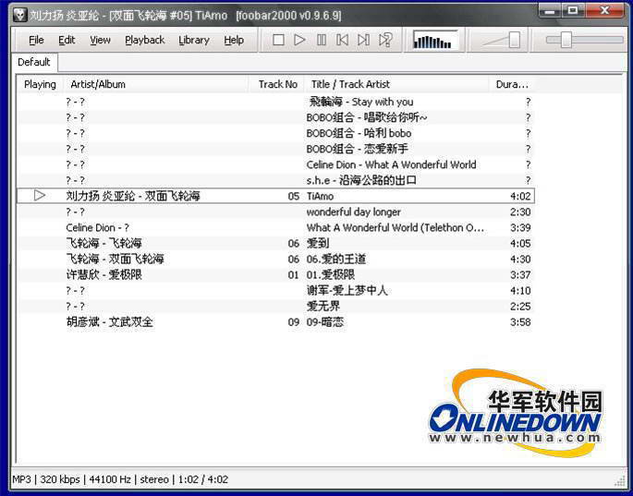The height and width of the screenshot is (496, 633).
Task: Click the '飞轮海 - 飞轮海' artist cell
Action: click(104, 243)
